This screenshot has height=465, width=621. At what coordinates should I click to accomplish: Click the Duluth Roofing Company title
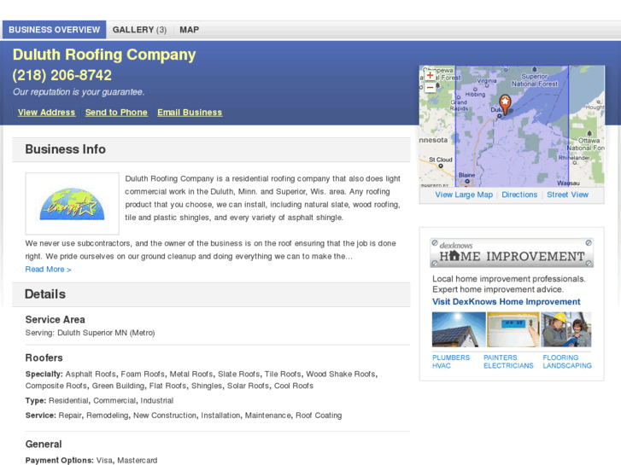click(104, 55)
